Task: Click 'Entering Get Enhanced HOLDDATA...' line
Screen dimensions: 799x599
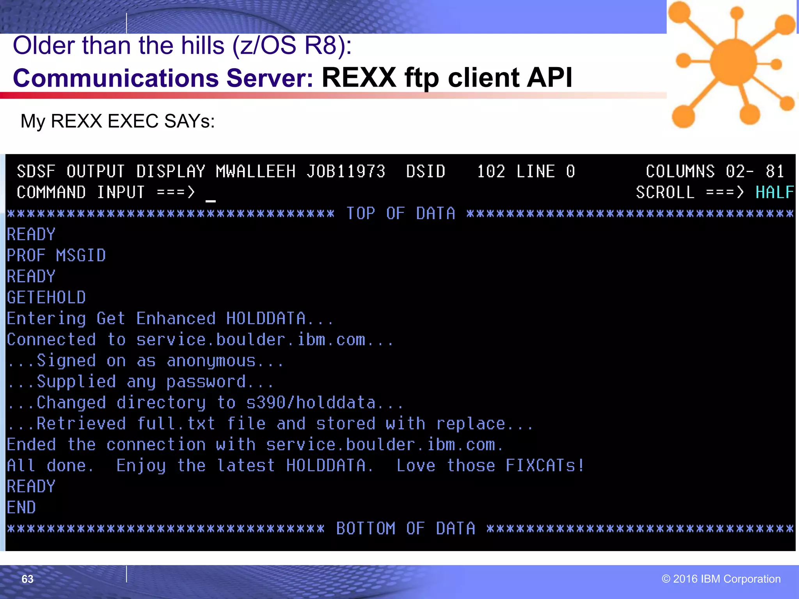Action: coord(170,319)
